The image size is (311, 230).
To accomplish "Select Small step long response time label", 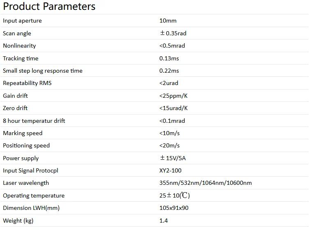I will (x=43, y=71).
